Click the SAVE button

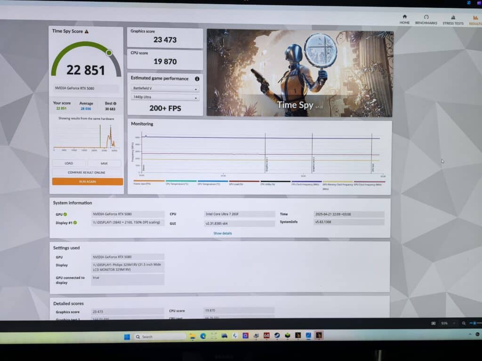point(104,164)
